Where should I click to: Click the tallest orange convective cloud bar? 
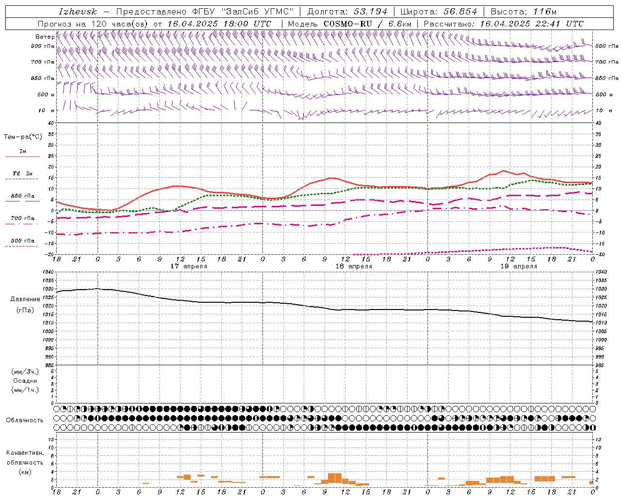pos(335,477)
